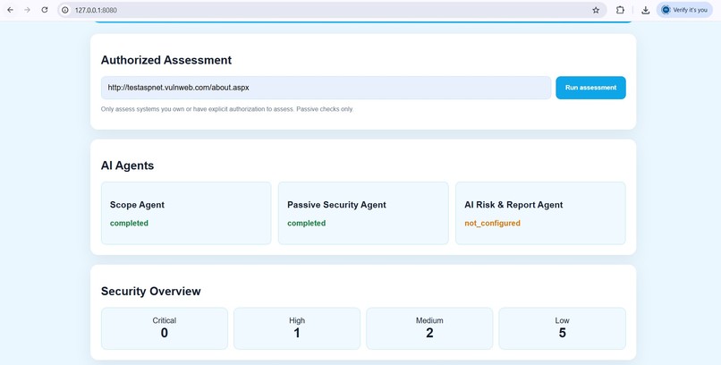Click Passive Security Agent's 'completed' status
721x365 pixels.
click(306, 223)
